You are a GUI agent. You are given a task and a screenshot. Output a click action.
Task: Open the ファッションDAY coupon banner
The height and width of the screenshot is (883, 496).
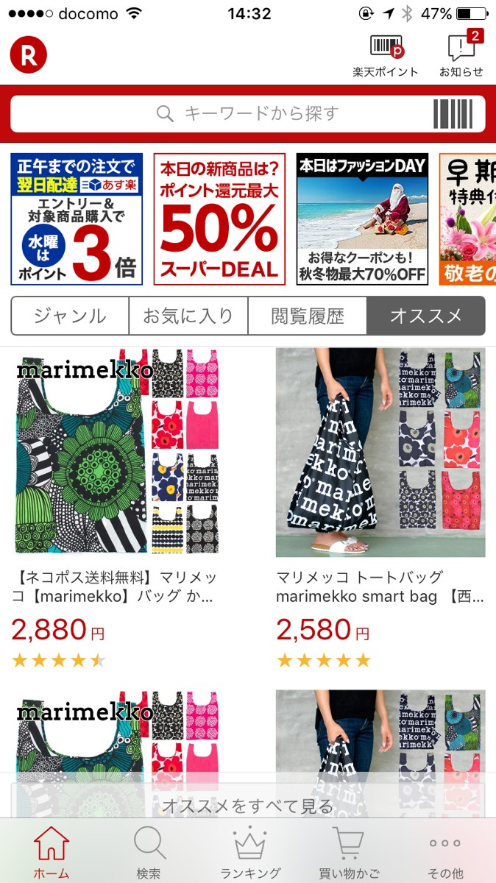(362, 219)
